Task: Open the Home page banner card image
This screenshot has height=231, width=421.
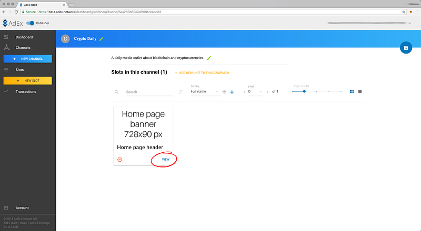Action: (x=143, y=124)
